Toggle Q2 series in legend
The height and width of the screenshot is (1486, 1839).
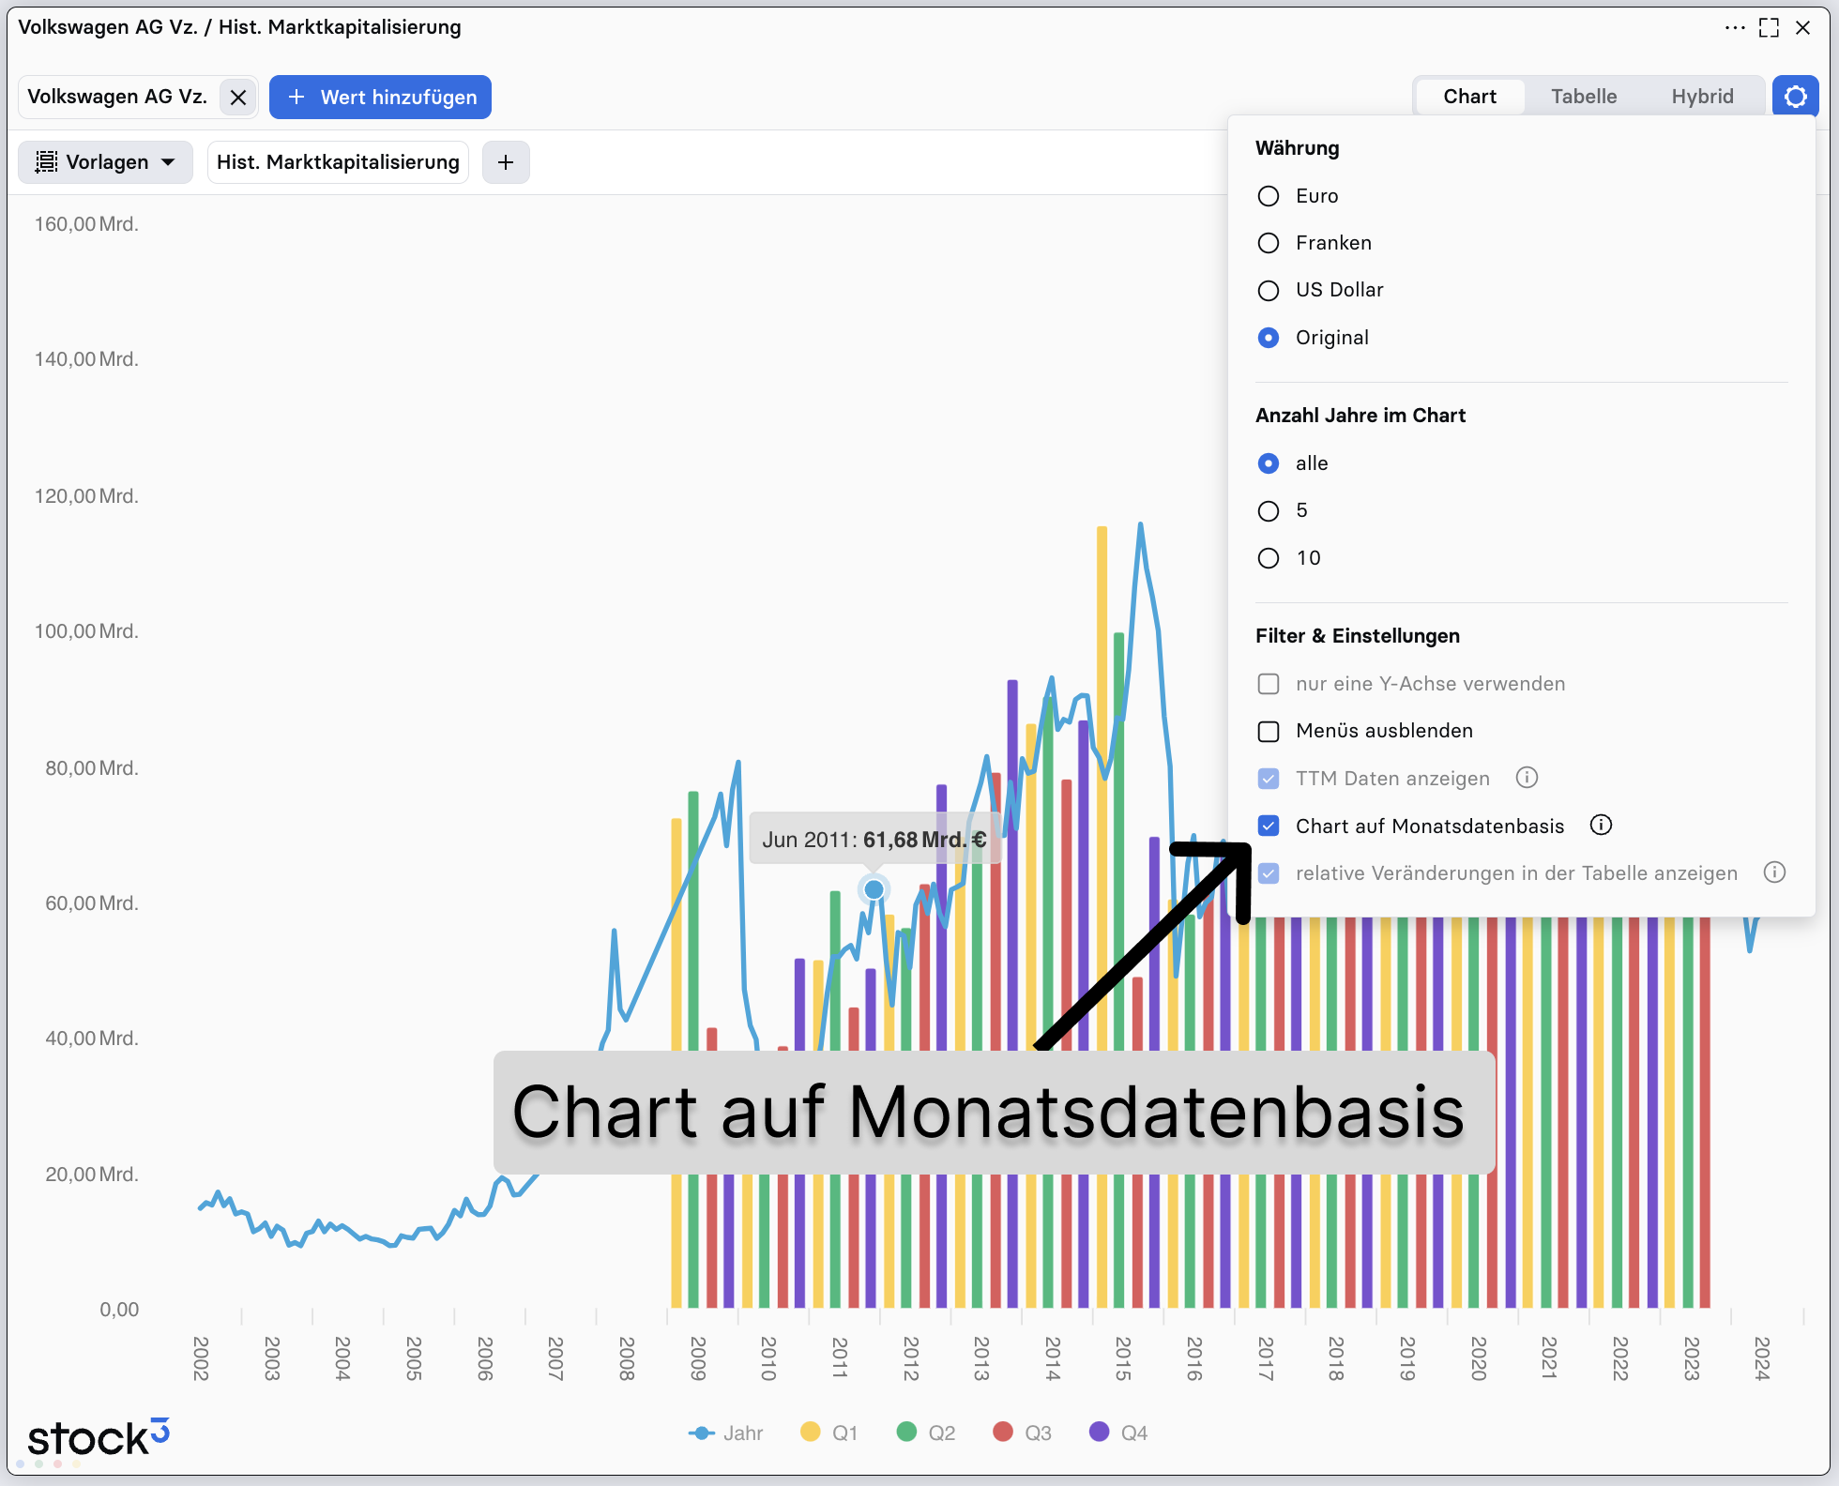(x=926, y=1433)
